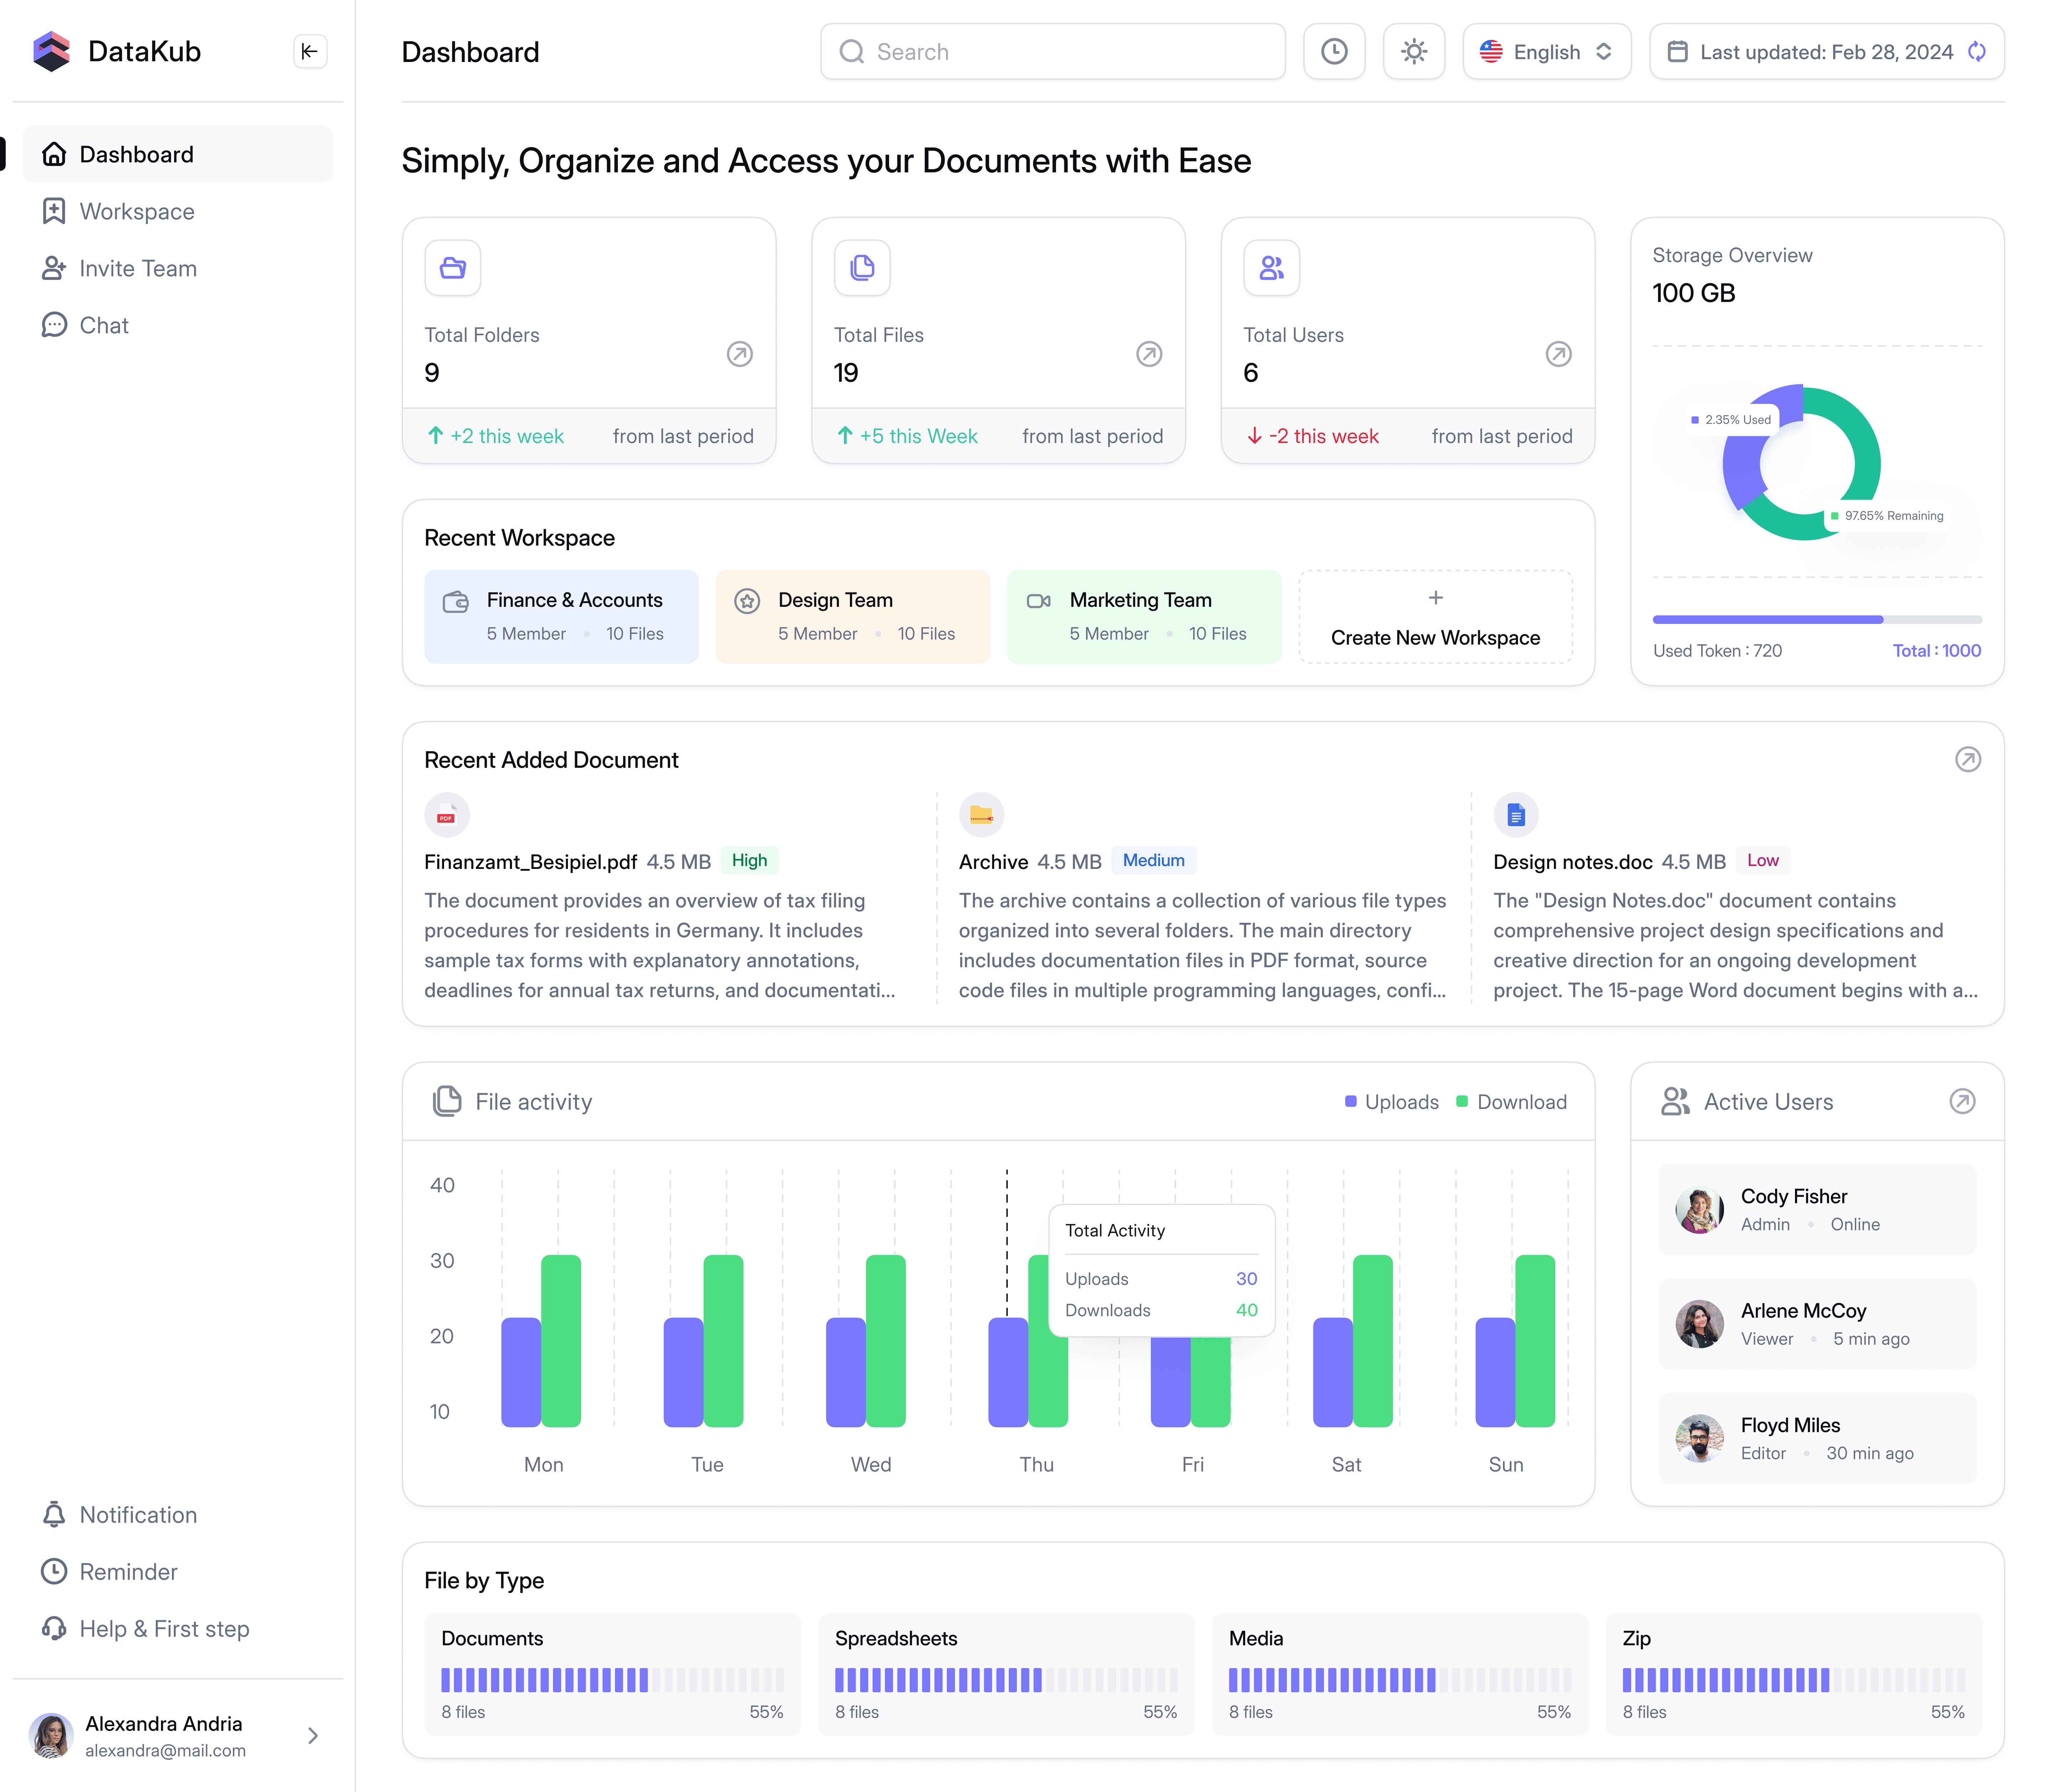The height and width of the screenshot is (1792, 2051).
Task: Open the history clock icon in header
Action: tap(1333, 52)
